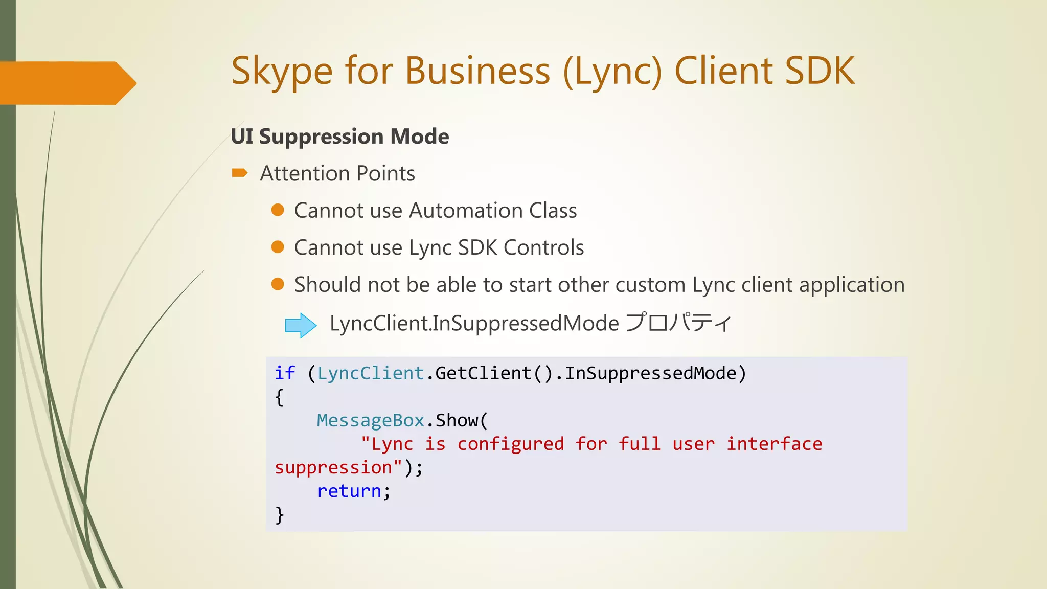Click the red string '"Lync is configured for full user interface'
Screen dimensions: 1047x589
pos(591,444)
